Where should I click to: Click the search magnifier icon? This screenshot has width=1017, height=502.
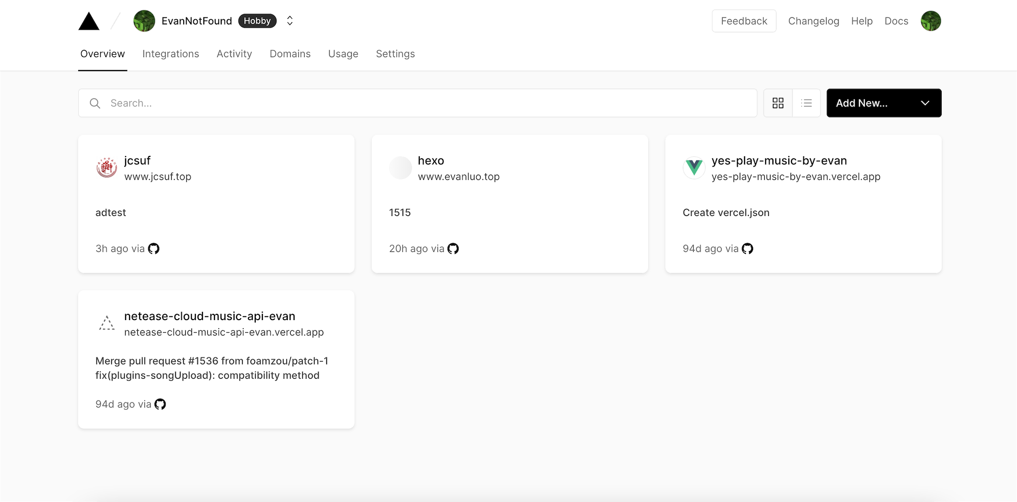click(95, 103)
